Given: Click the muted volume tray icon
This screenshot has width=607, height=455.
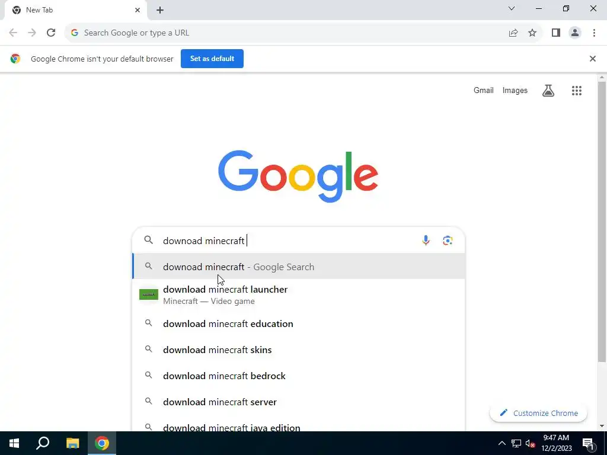Looking at the screenshot, I should (530, 443).
